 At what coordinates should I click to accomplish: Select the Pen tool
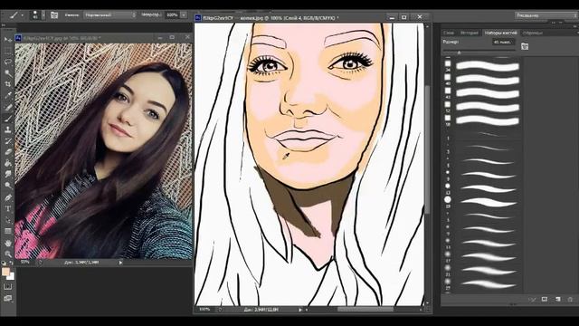pyautogui.click(x=8, y=197)
